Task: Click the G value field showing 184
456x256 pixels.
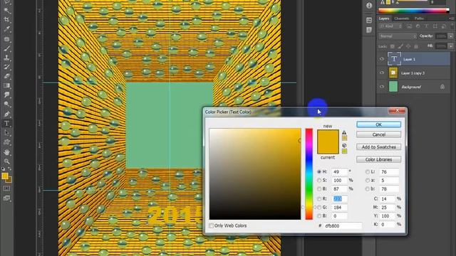Action: pyautogui.click(x=339, y=207)
